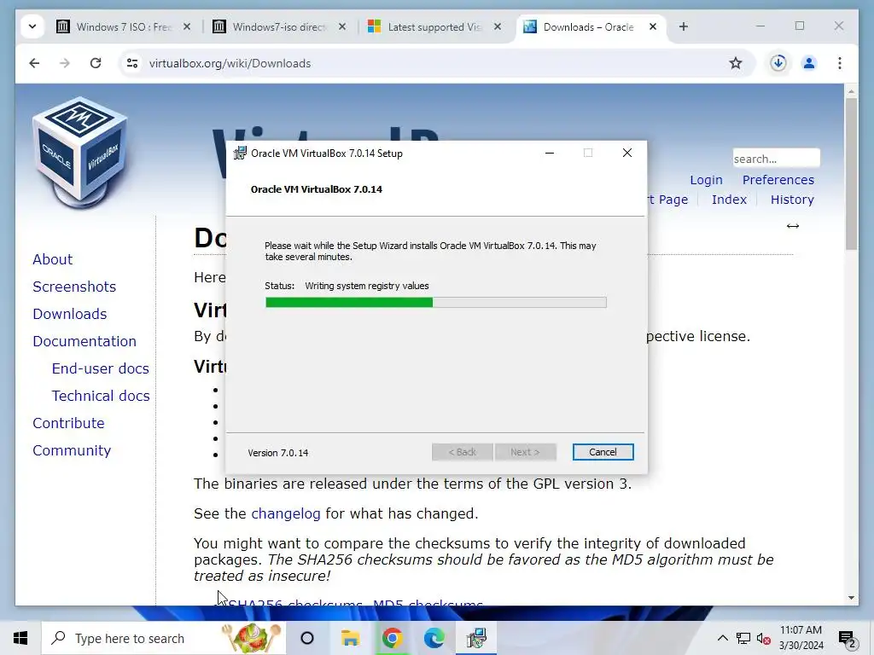The height and width of the screenshot is (655, 874).
Task: Show hidden system tray icons
Action: (x=722, y=638)
